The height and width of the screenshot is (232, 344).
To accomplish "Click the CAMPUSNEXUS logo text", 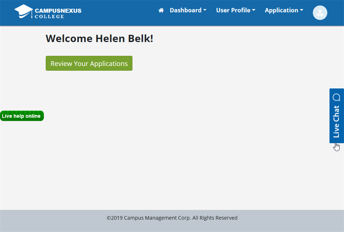I will 58,10.
